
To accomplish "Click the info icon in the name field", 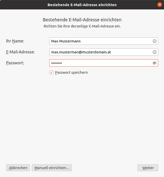I will pos(154,41).
